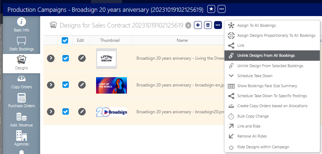Viewport: 322px width, 154px height.
Task: Uncheck the select-all checkbox in table header
Action: (x=65, y=40)
